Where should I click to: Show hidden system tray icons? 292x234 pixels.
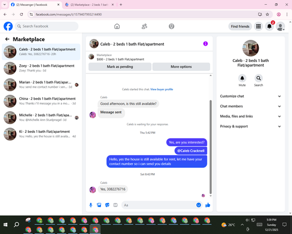[242, 225]
